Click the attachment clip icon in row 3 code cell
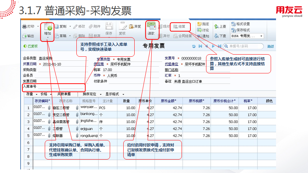308x173 pixels. click(49, 122)
